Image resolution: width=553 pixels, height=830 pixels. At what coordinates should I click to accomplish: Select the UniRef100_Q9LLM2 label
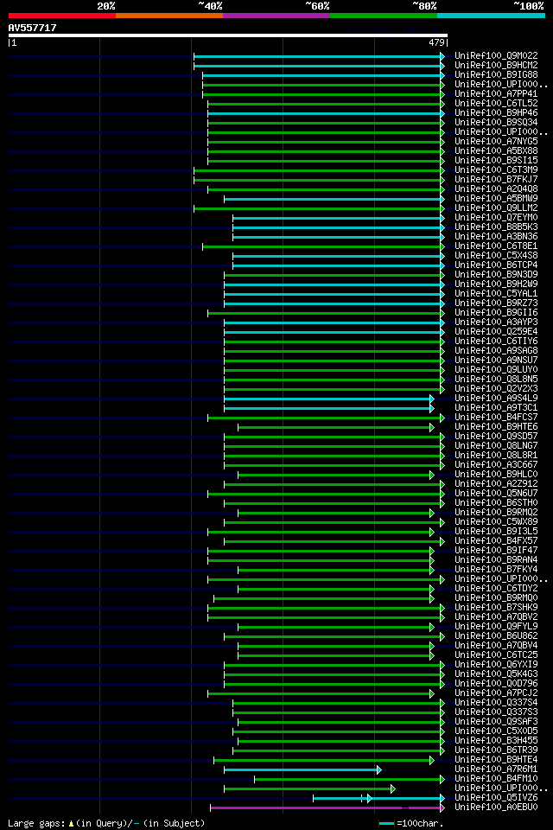coord(496,208)
